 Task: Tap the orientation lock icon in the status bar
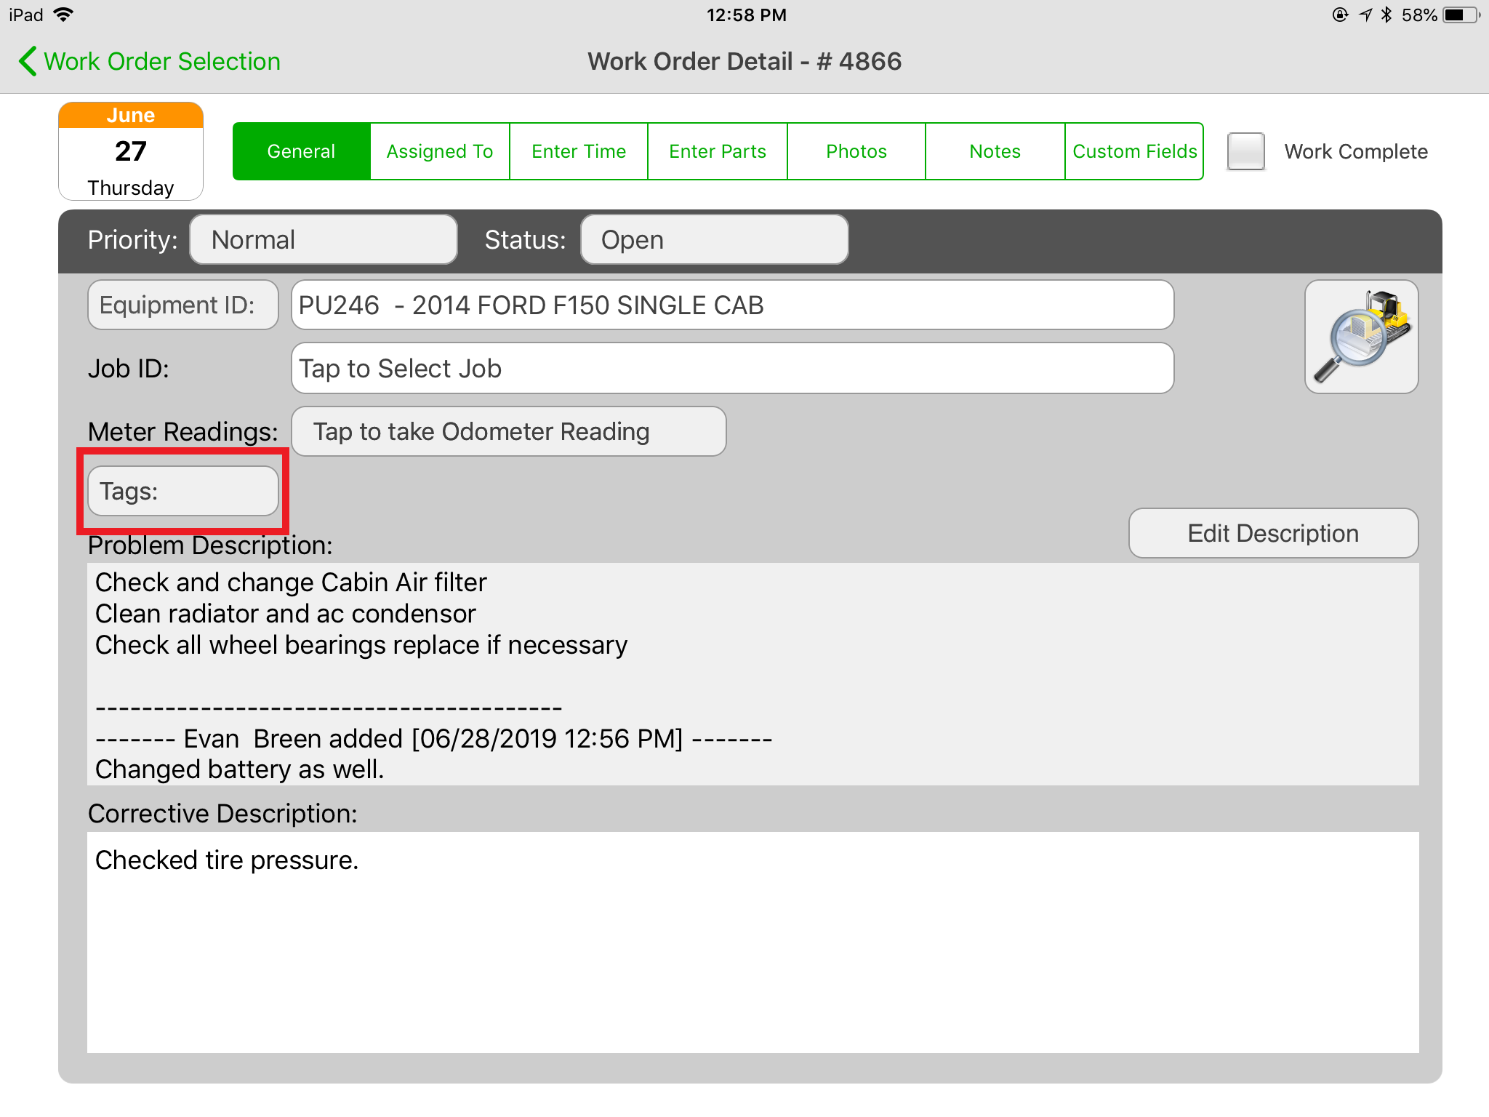pos(1339,14)
